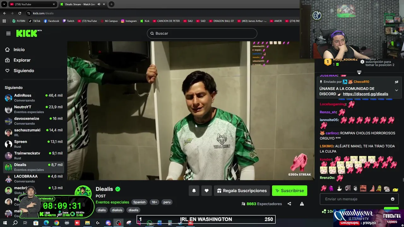Click the report warning triangle icon
404x227 pixels.
tap(302, 204)
